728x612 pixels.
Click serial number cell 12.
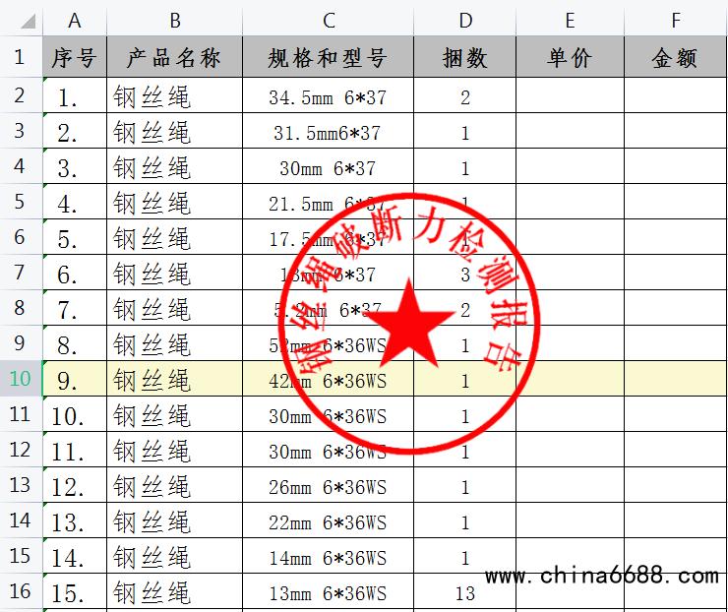tap(75, 485)
